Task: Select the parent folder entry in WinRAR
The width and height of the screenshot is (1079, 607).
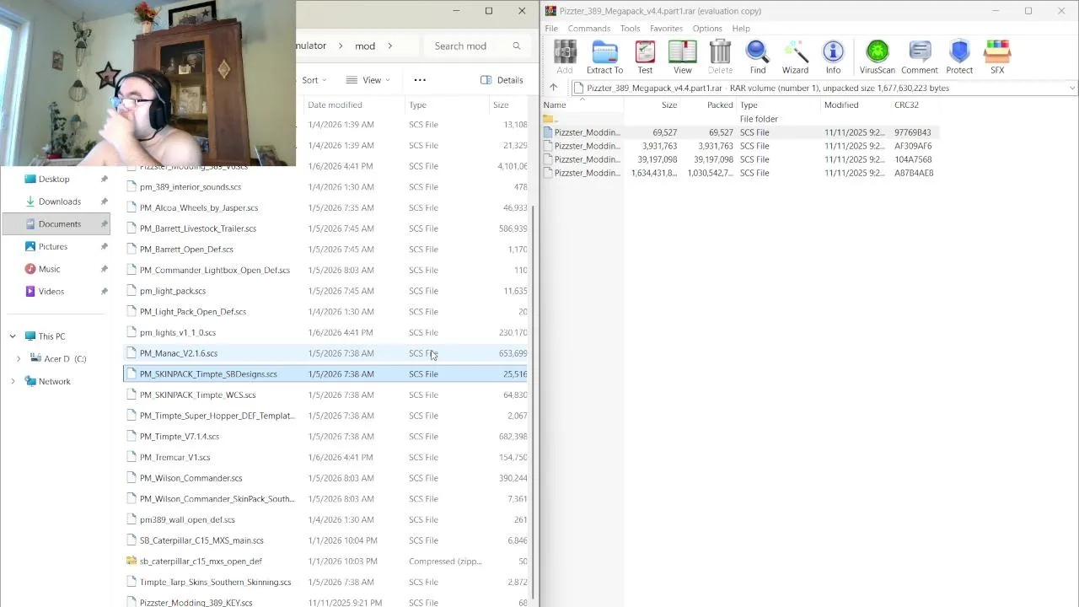Action: 740,119
